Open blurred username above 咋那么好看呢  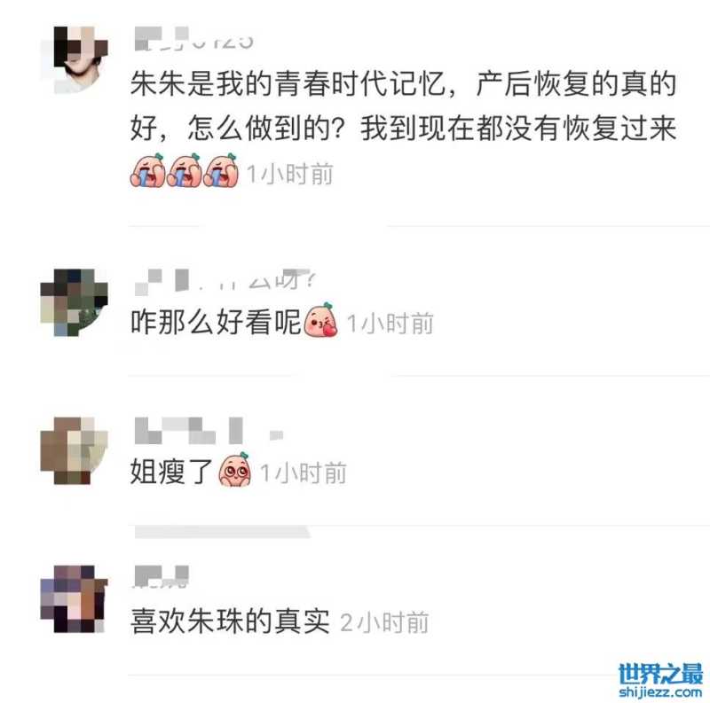click(x=225, y=281)
